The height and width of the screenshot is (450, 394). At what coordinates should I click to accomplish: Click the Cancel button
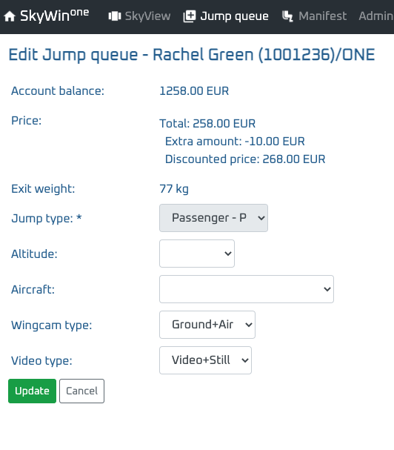tap(81, 391)
